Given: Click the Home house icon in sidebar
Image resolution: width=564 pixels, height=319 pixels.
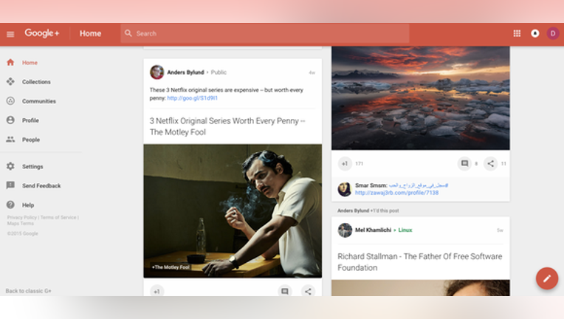Looking at the screenshot, I should coord(10,62).
